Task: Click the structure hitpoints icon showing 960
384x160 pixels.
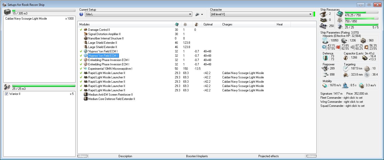Action: [x=363, y=40]
